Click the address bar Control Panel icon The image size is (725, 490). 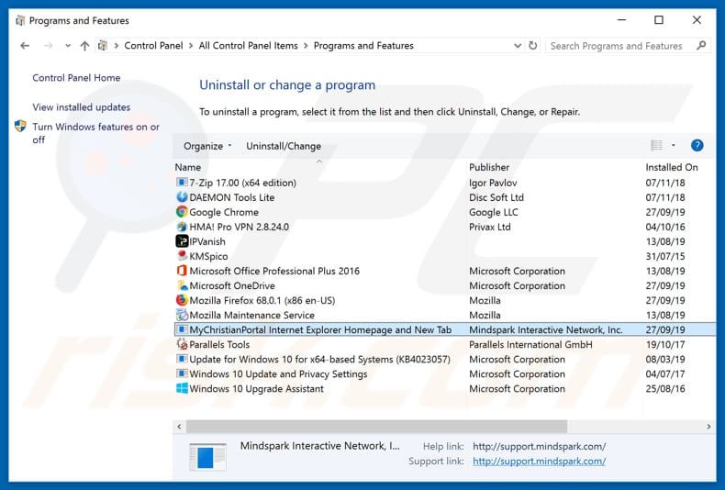[103, 45]
